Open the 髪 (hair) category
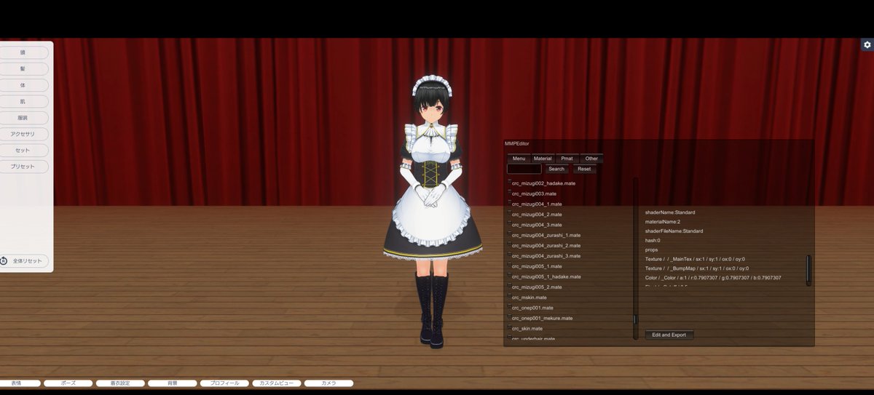 (x=24, y=68)
